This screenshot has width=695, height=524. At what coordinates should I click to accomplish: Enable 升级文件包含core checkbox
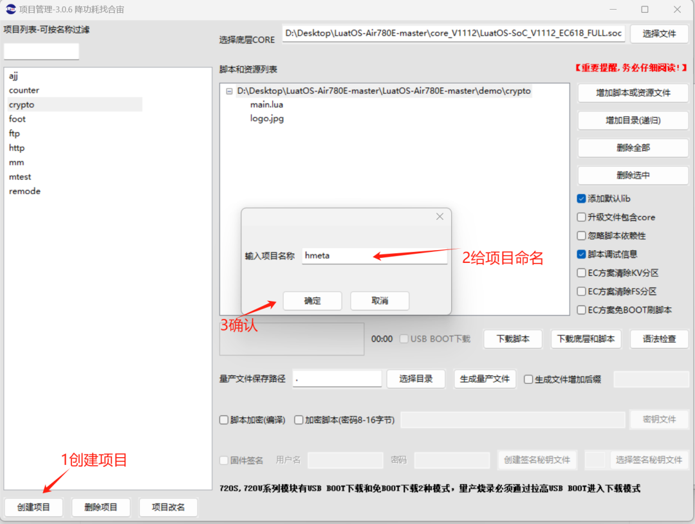click(581, 217)
